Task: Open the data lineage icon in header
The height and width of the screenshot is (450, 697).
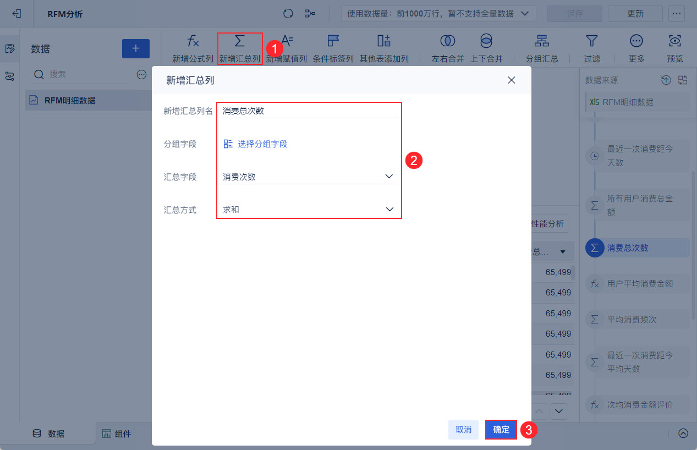Action: [x=310, y=14]
